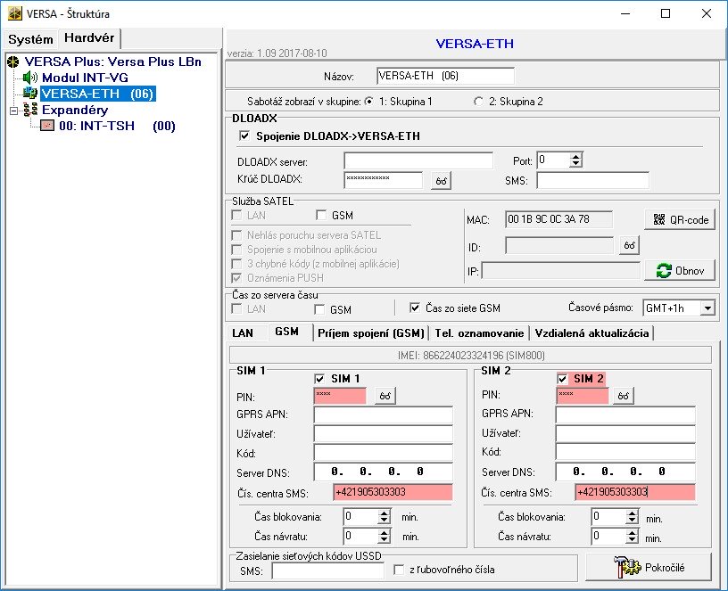Image resolution: width=728 pixels, height=591 pixels.
Task: Click the Modul INT-VG speaker icon
Action: (x=30, y=78)
